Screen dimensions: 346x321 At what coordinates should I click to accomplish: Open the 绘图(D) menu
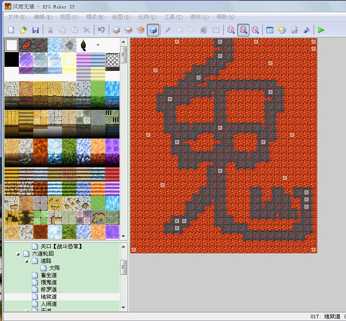coord(121,17)
